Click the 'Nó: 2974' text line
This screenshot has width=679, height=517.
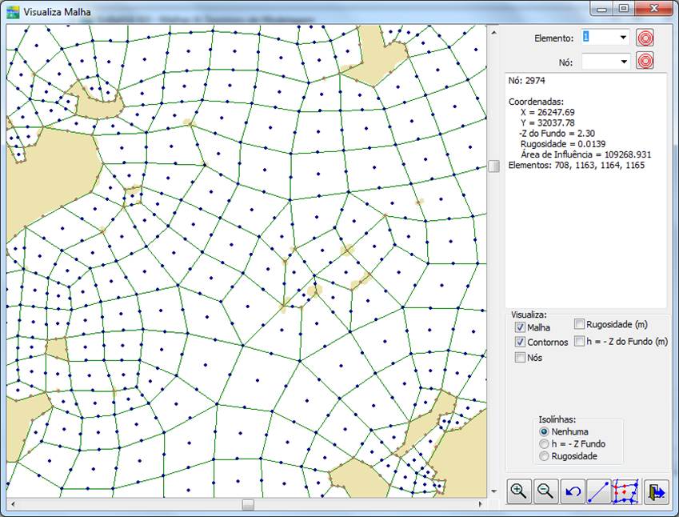(x=526, y=81)
